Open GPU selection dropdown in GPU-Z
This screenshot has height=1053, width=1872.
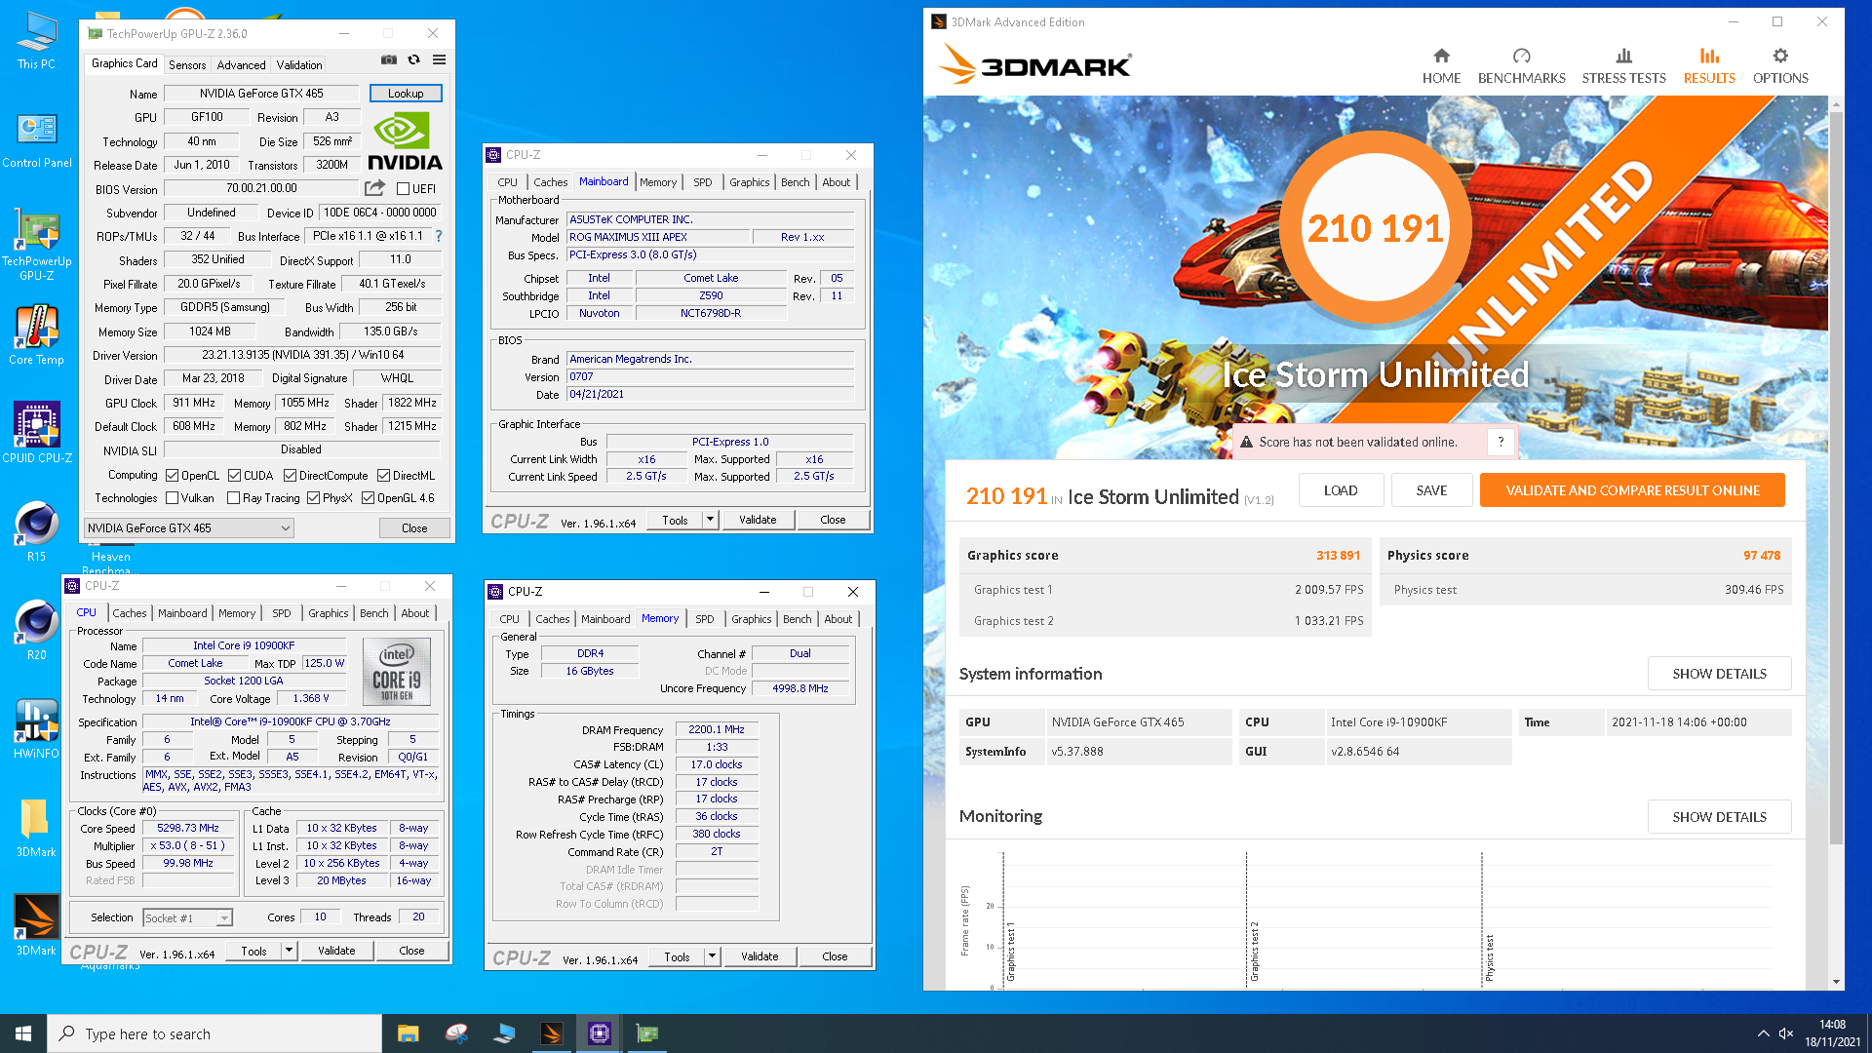[189, 528]
